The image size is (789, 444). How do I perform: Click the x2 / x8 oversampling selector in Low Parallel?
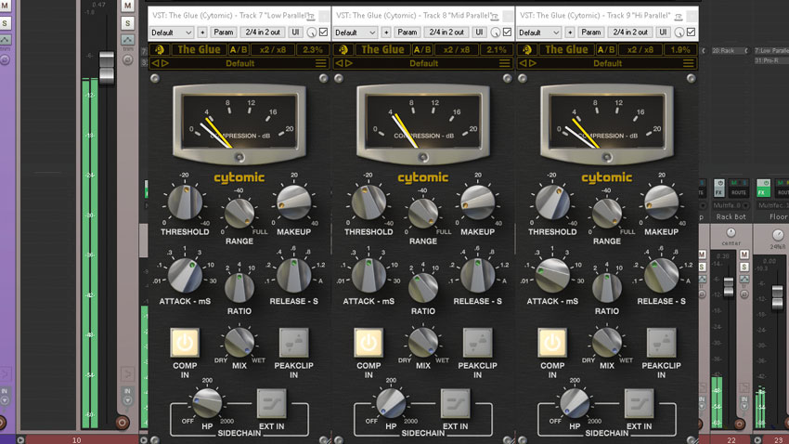point(272,50)
